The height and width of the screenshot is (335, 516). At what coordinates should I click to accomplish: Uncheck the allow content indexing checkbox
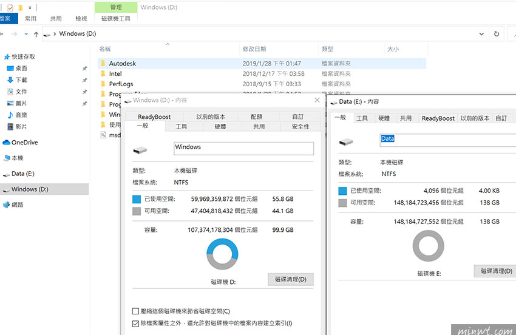(x=135, y=324)
